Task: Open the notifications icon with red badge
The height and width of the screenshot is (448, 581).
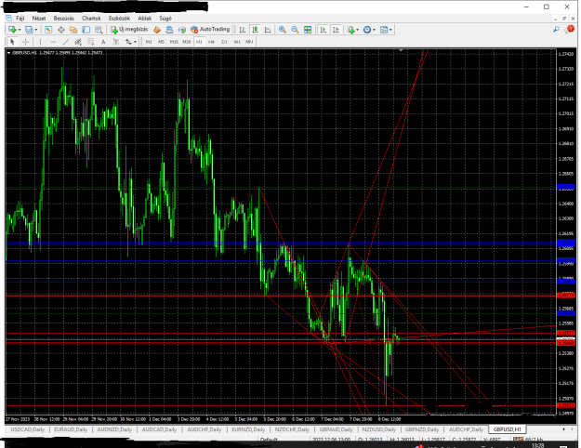Action: (x=570, y=29)
